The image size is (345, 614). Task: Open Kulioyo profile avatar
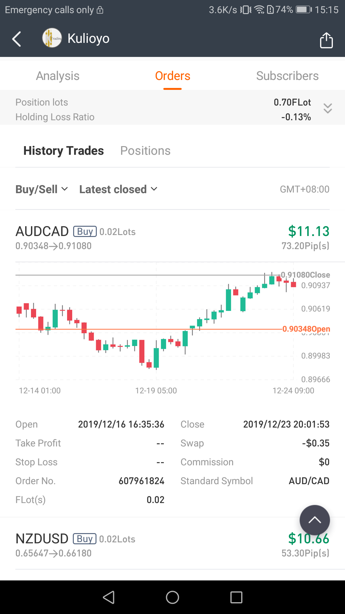(52, 38)
